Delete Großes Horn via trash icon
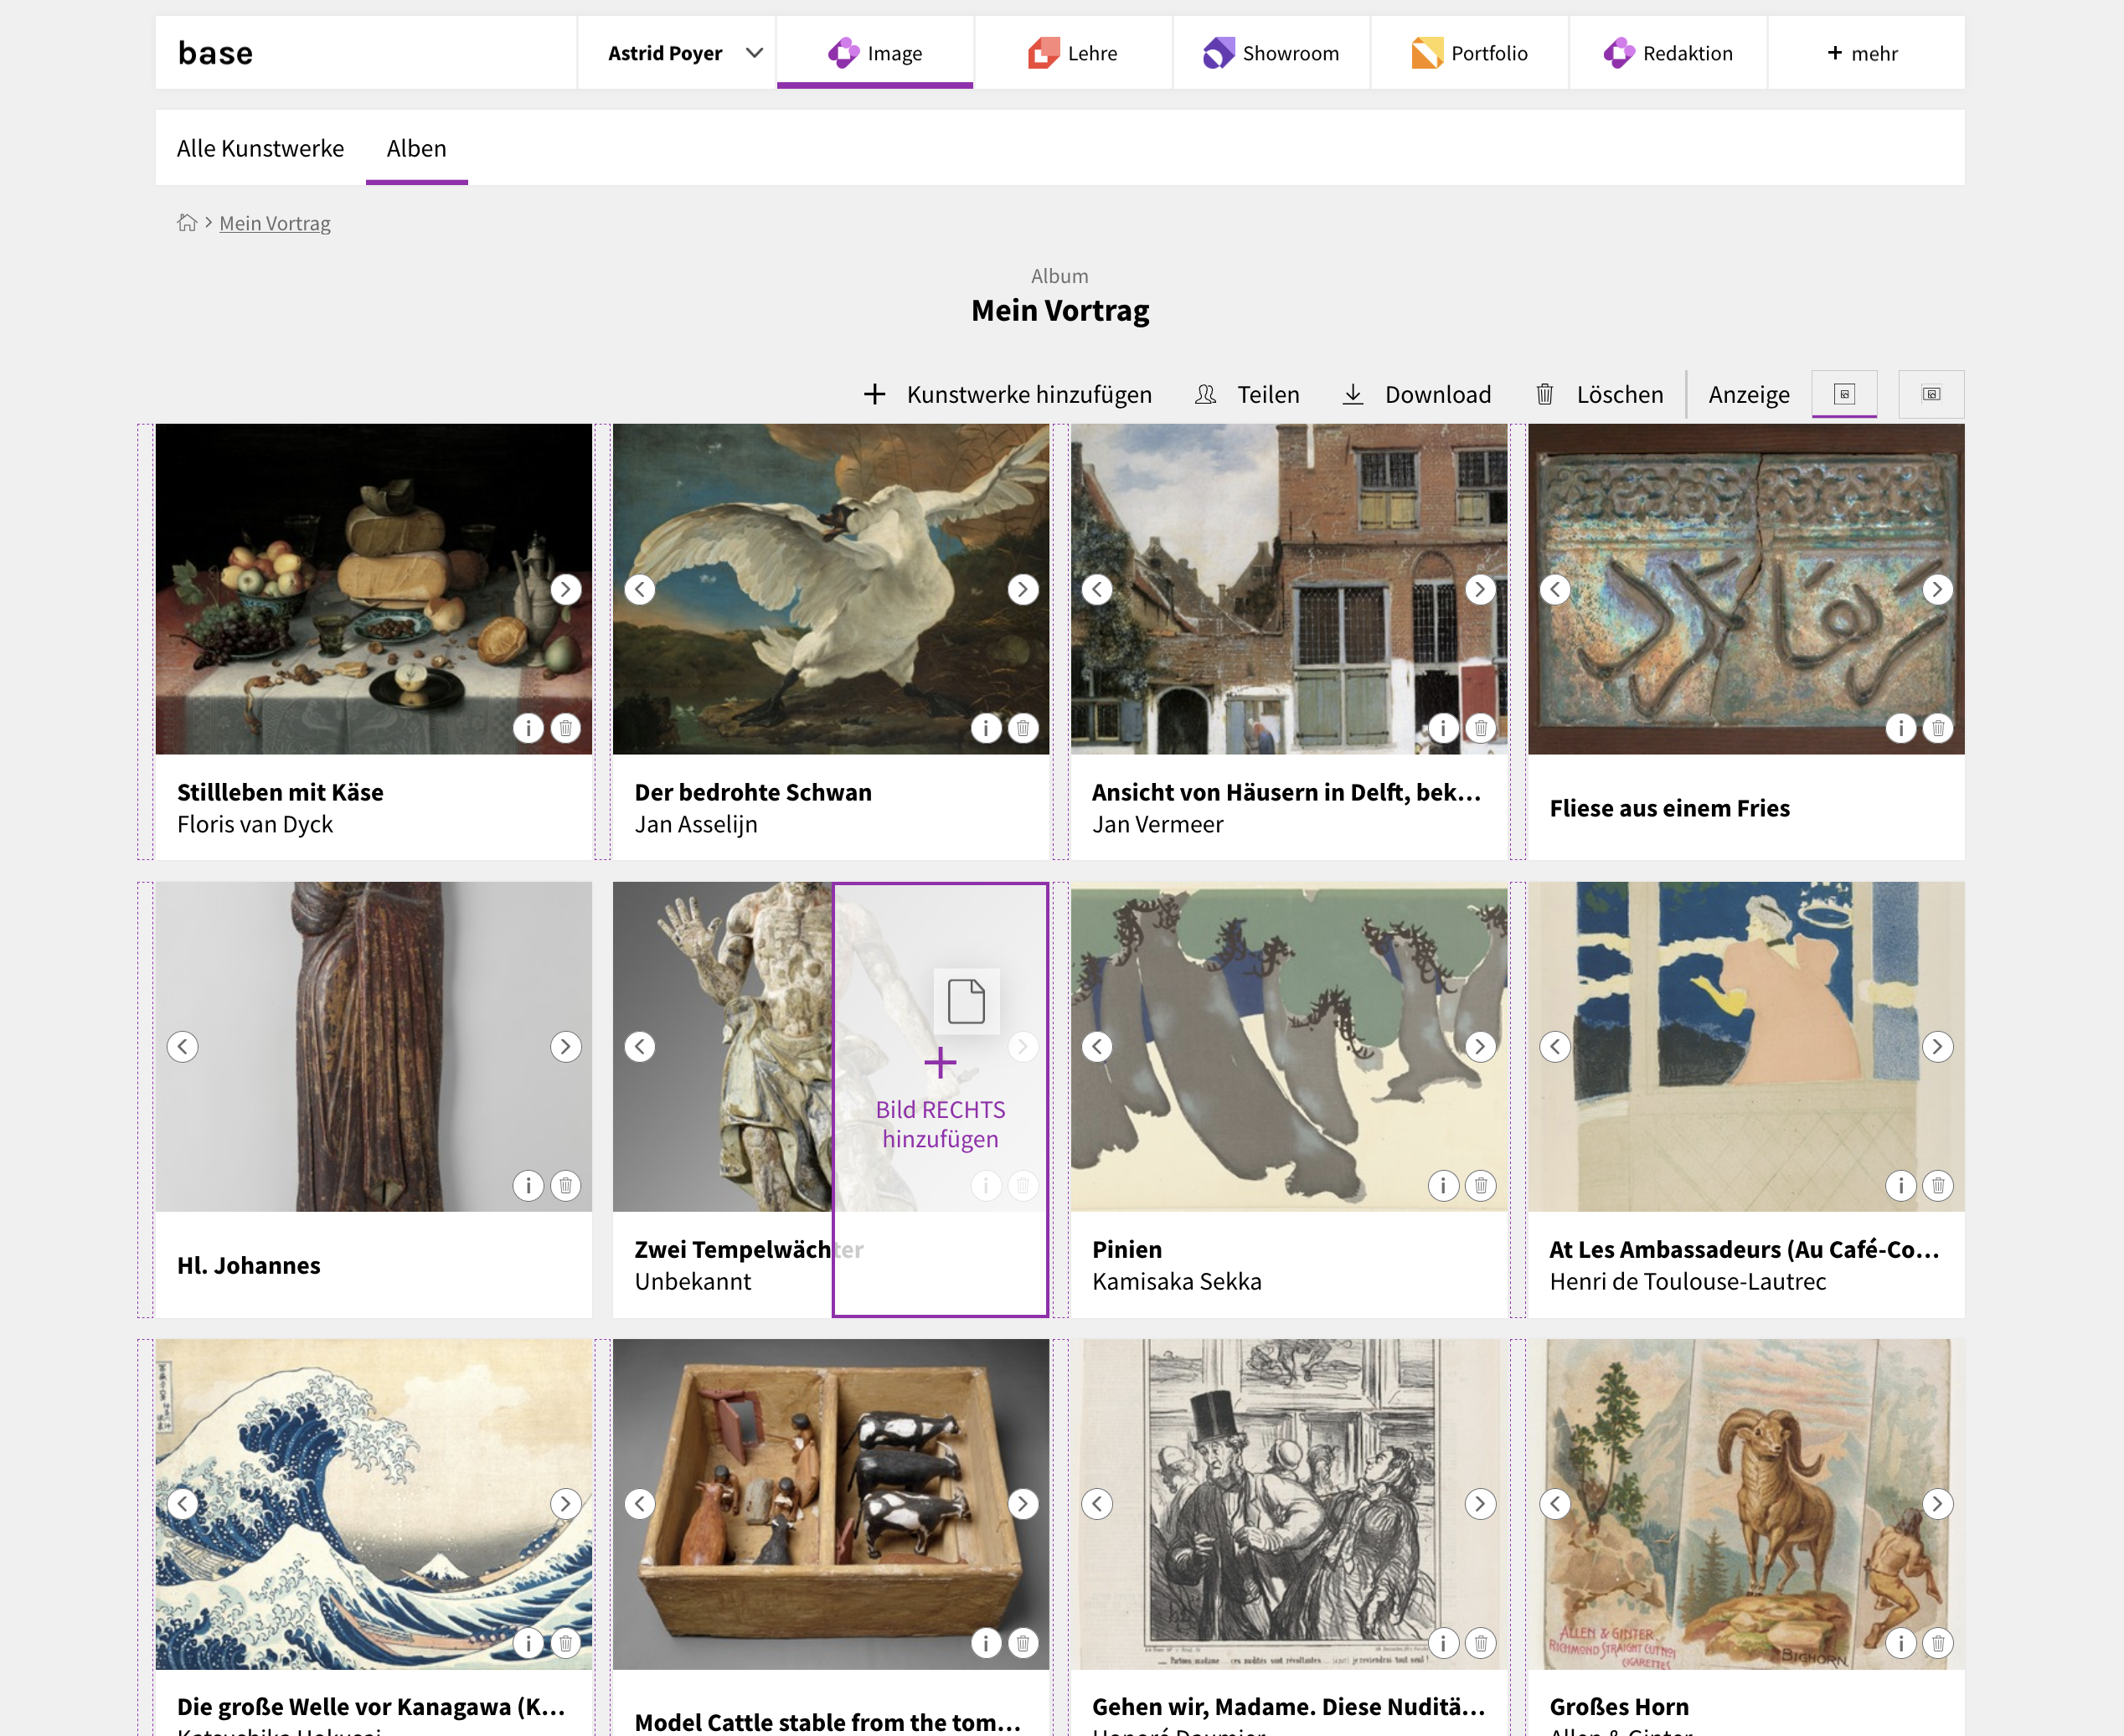 [x=1938, y=1643]
